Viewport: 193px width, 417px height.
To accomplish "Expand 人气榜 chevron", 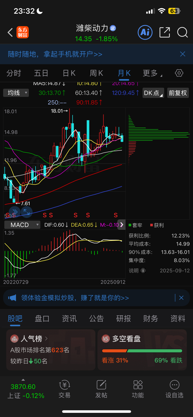I will 46,339.
